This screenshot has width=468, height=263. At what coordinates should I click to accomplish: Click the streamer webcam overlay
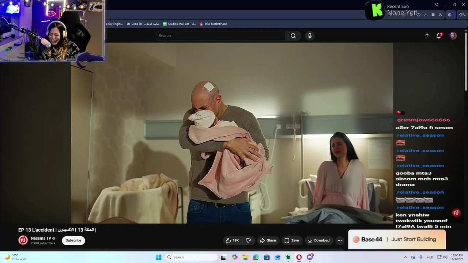point(52,30)
